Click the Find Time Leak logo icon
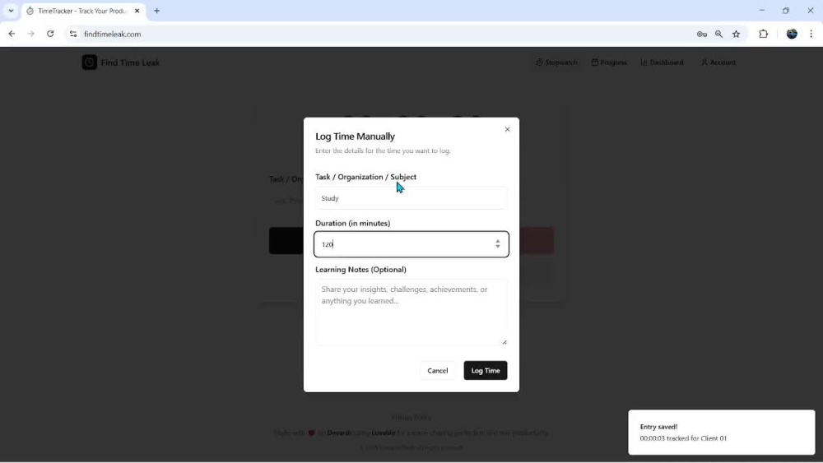The width and height of the screenshot is (823, 463). click(x=89, y=63)
